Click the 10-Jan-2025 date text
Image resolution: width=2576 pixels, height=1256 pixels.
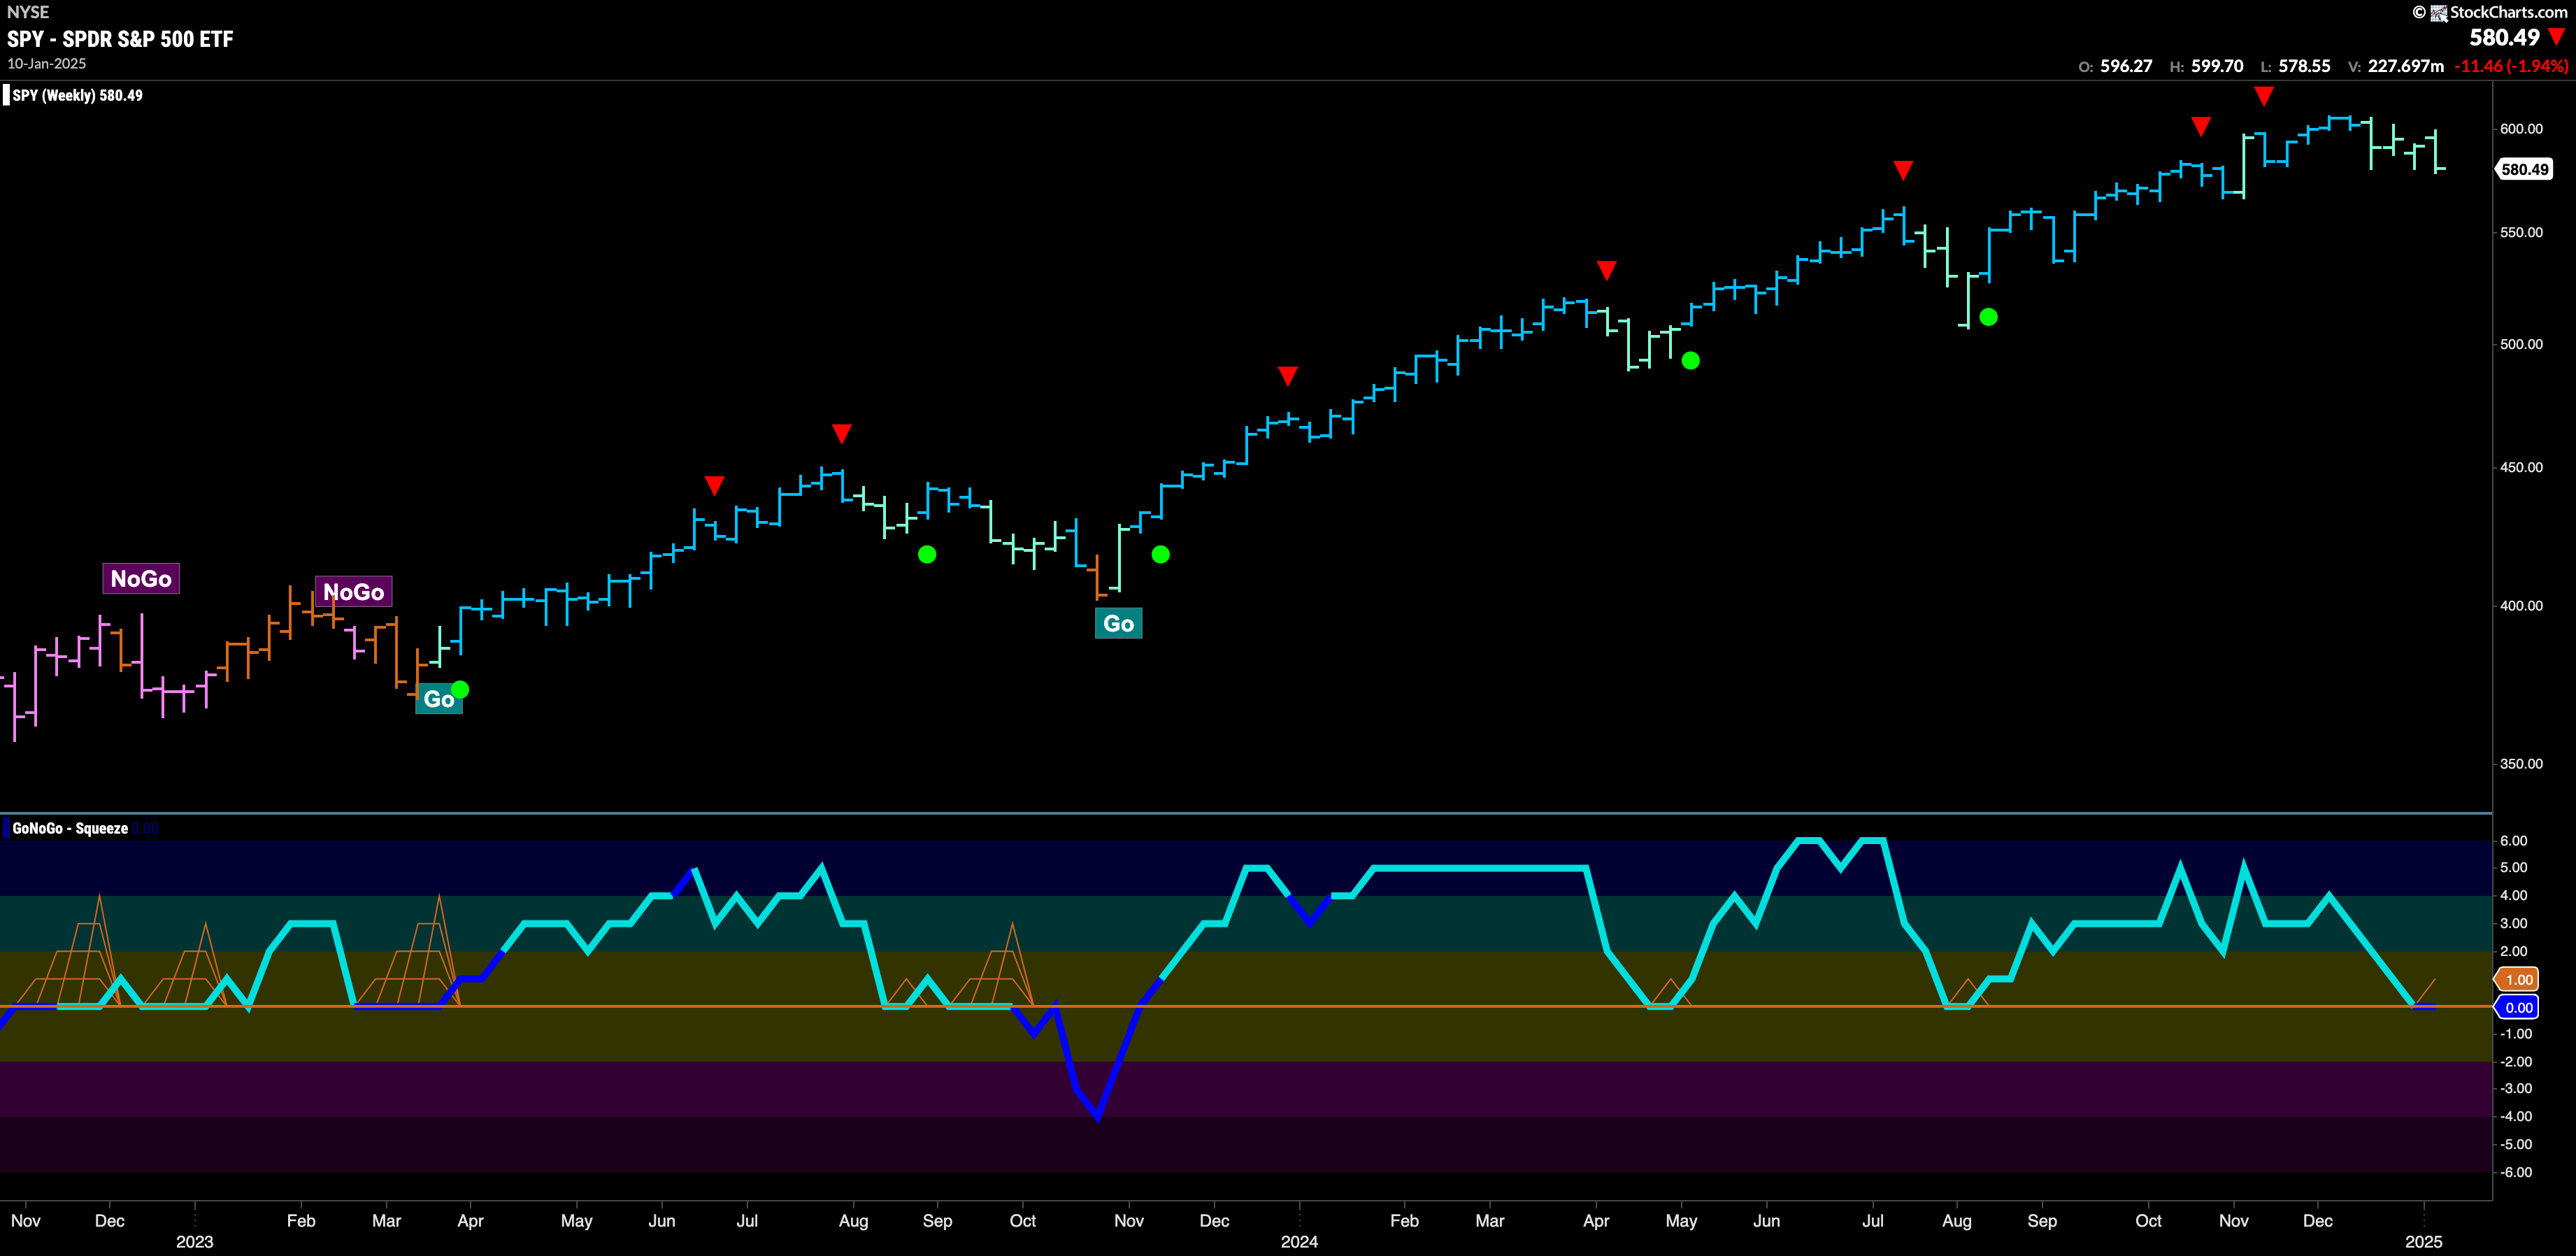coord(47,63)
